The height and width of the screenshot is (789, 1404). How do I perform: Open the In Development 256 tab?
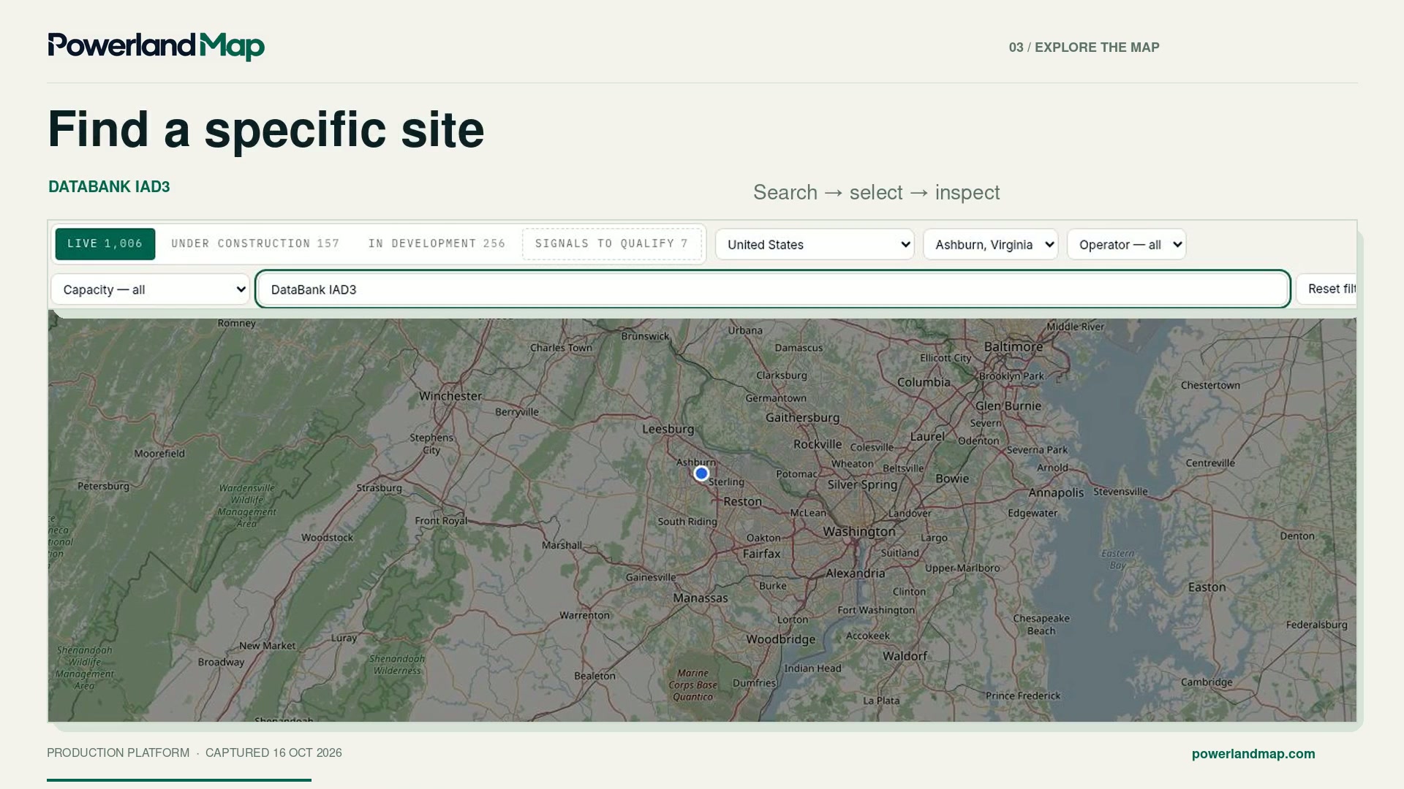tap(437, 244)
